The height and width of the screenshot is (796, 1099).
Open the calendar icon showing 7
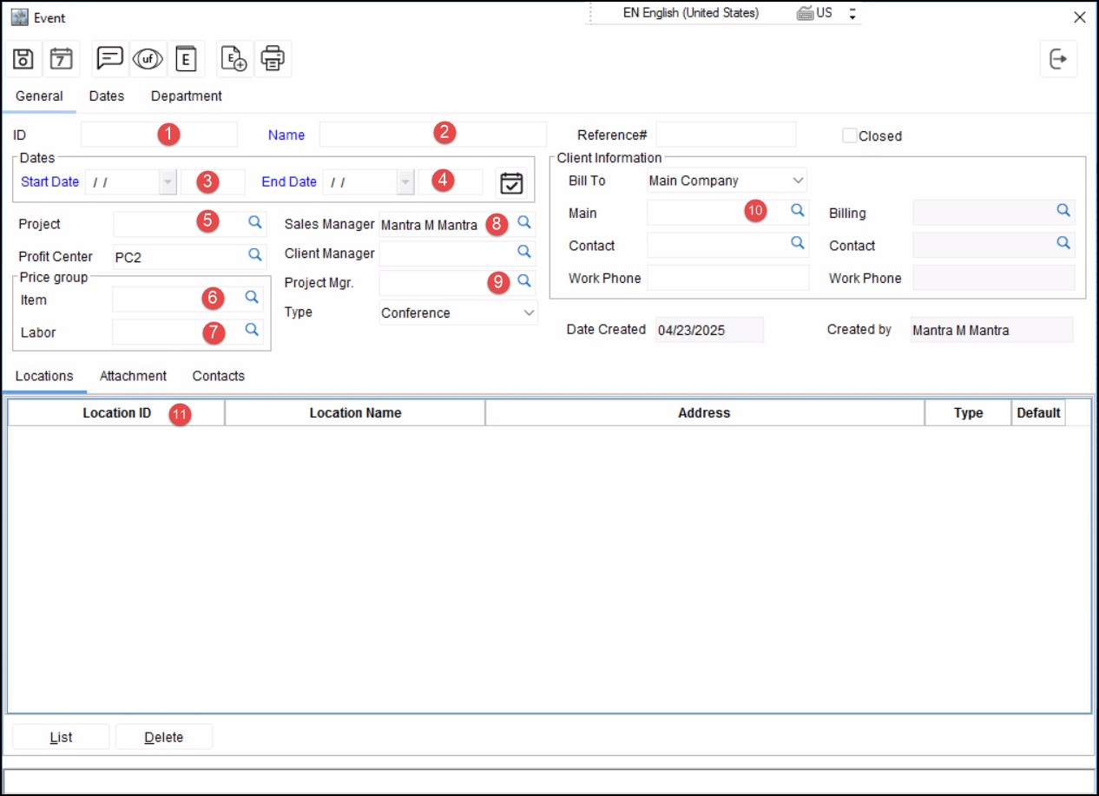pyautogui.click(x=61, y=59)
